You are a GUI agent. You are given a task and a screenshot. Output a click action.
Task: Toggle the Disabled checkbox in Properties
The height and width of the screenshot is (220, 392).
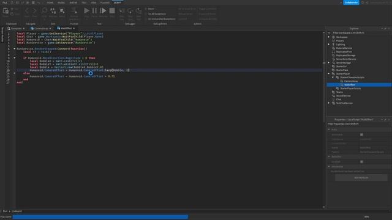[361, 162]
